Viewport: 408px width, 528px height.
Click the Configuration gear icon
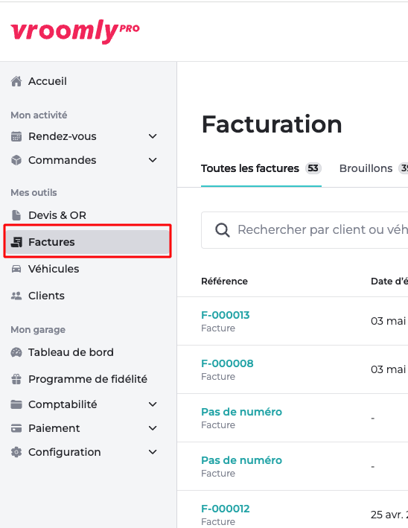click(16, 452)
